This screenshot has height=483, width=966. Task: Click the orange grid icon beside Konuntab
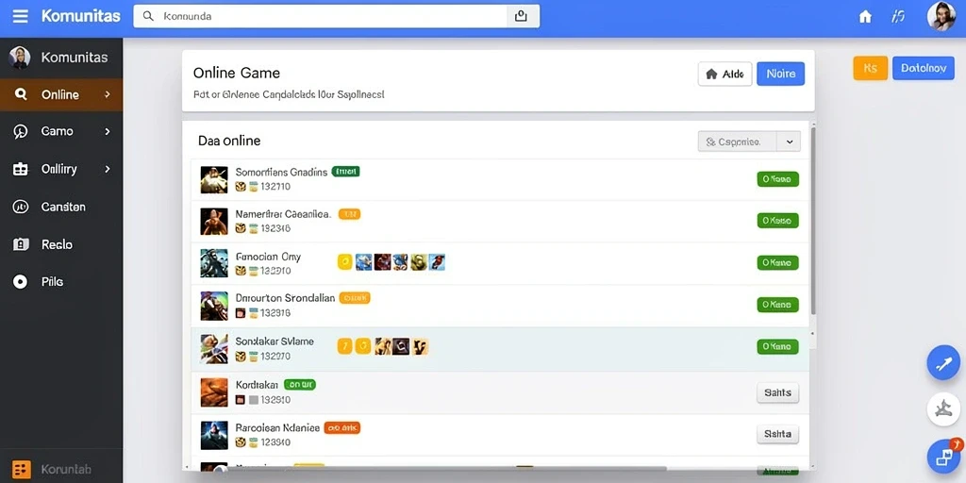(21, 470)
